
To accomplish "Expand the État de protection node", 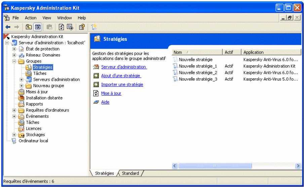I will pos(14,49).
